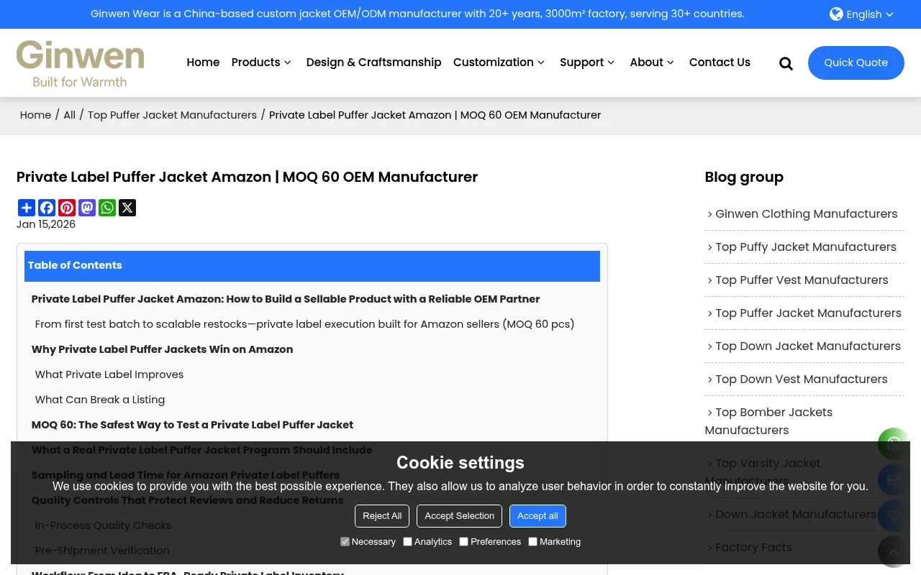This screenshot has height=575, width=921.
Task: Open Top Puffy Jacket Manufacturers blog group
Action: pos(804,247)
